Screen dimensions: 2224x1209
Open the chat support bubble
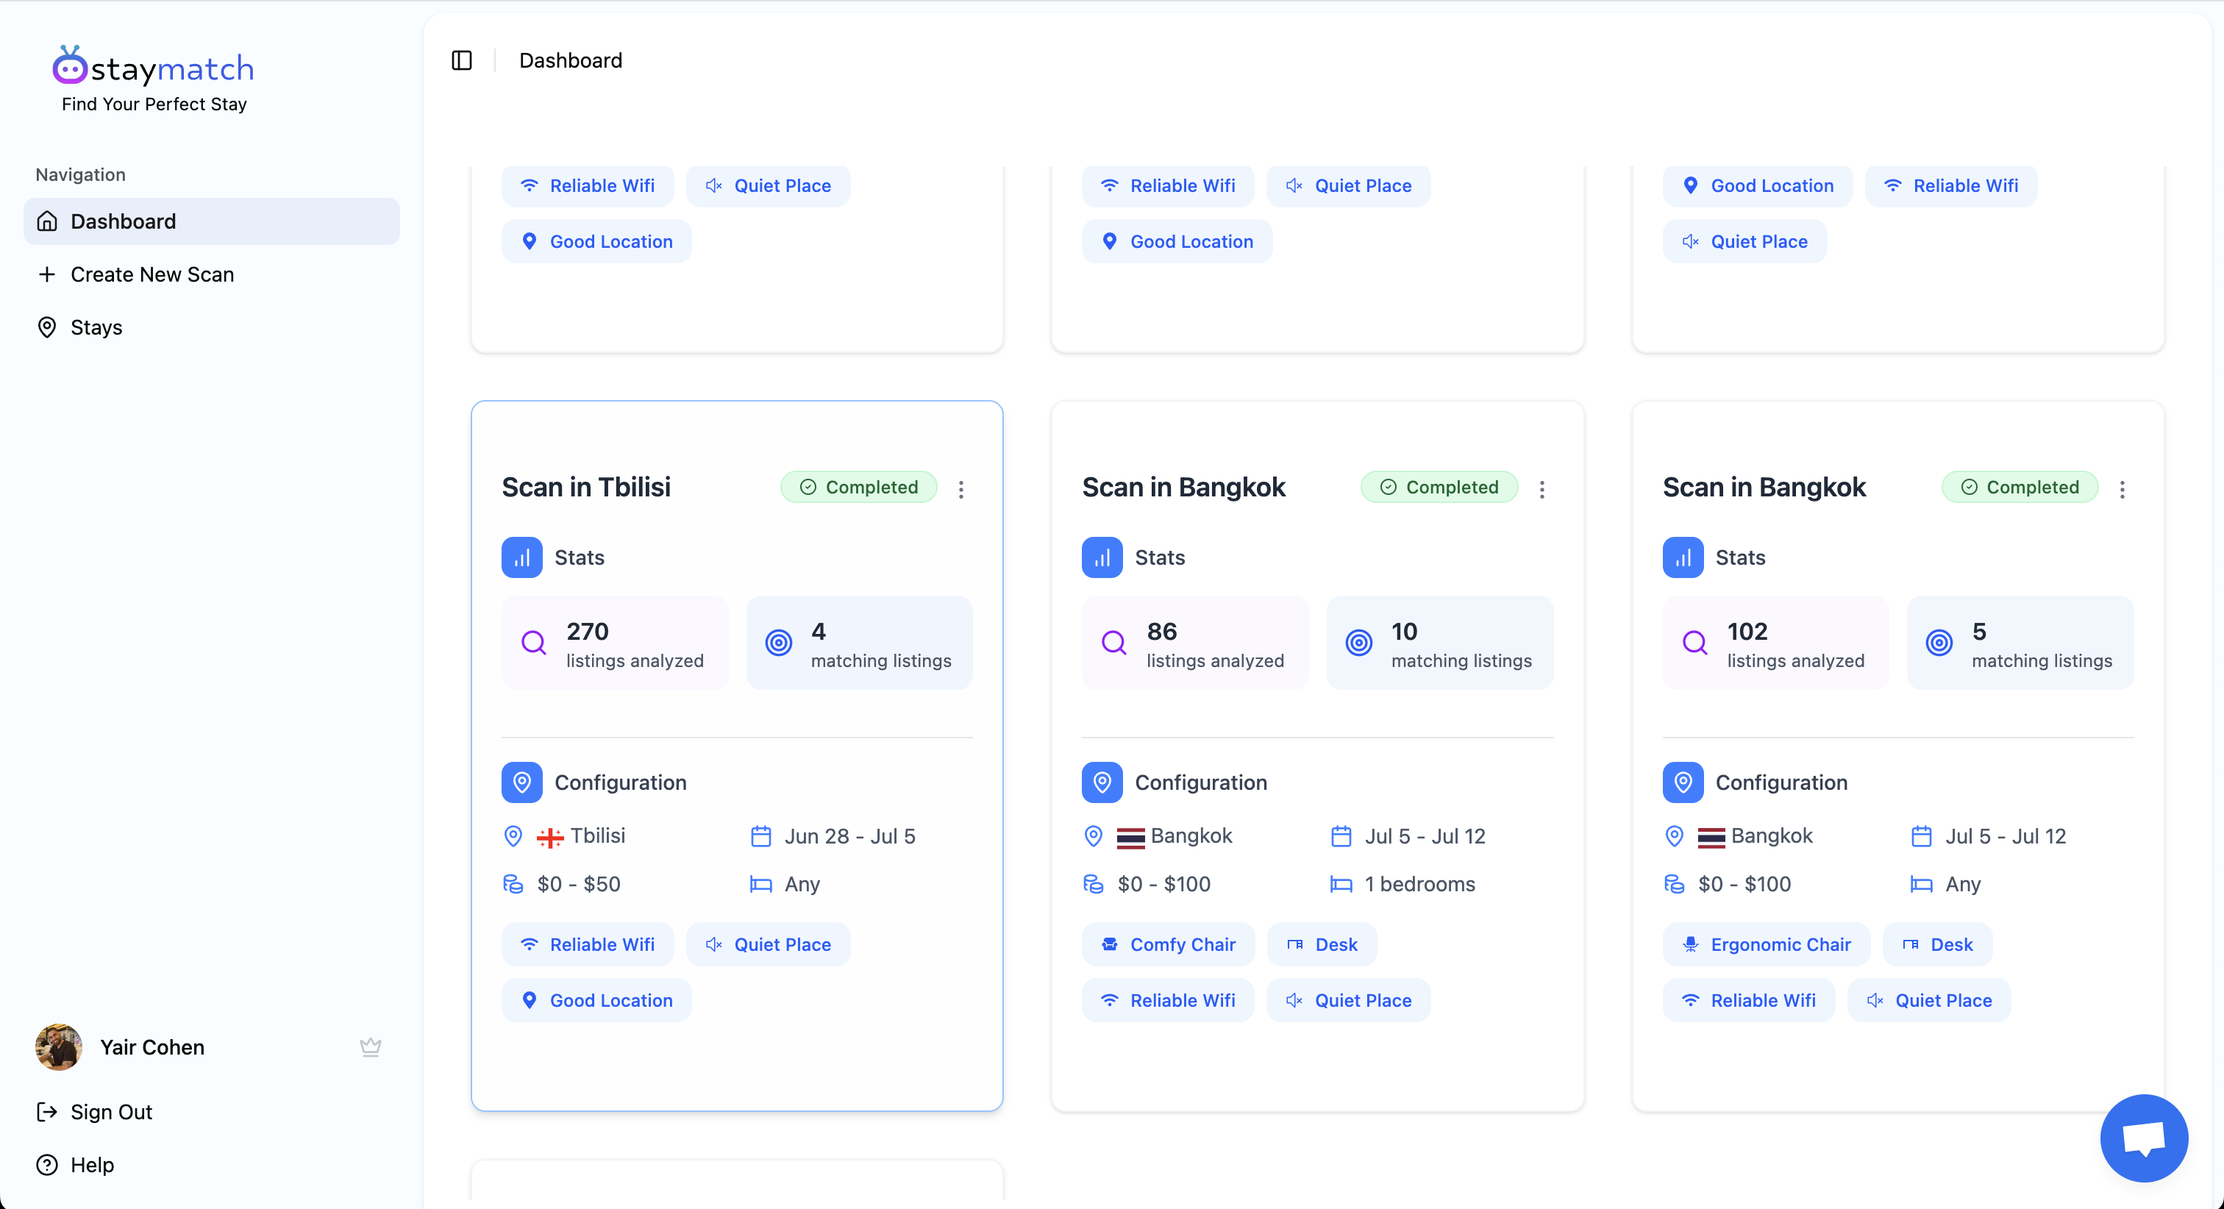pos(2144,1138)
